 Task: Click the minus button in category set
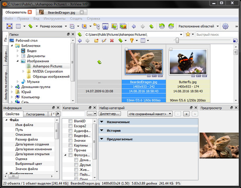point(178,114)
